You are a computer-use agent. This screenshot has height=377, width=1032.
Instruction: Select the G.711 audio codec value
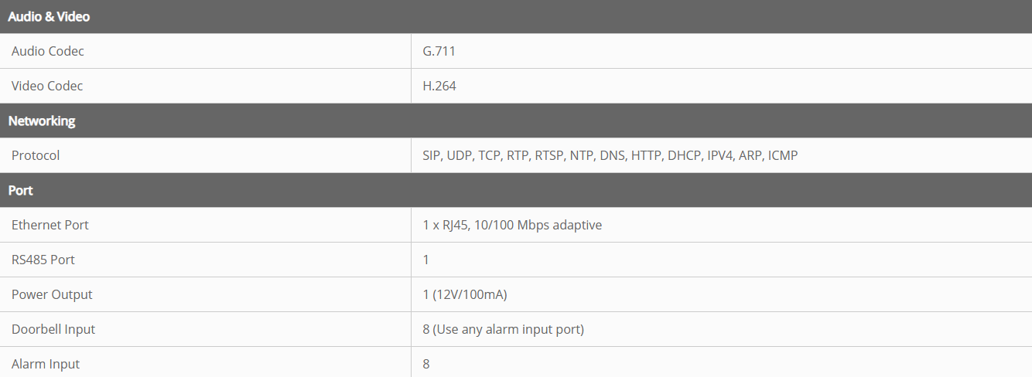pyautogui.click(x=439, y=51)
